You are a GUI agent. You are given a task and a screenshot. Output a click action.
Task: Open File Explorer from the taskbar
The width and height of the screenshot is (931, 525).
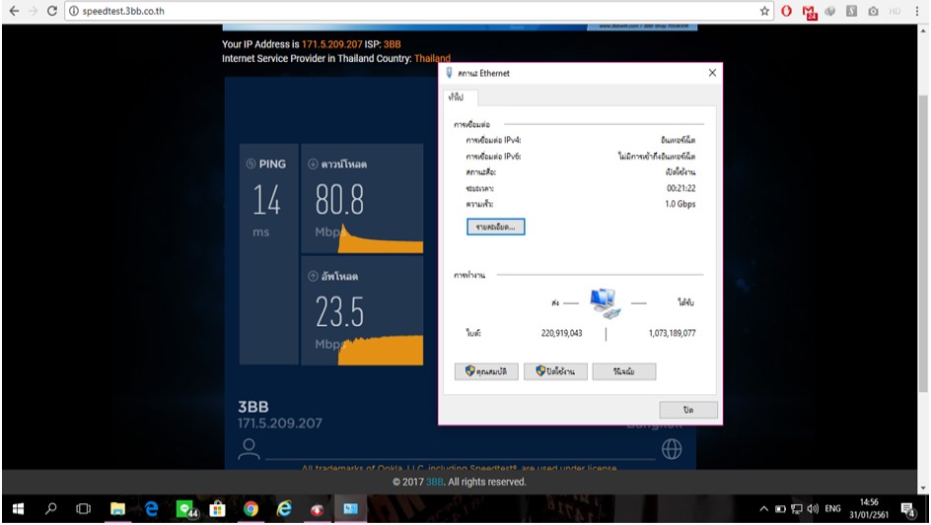[x=117, y=509]
